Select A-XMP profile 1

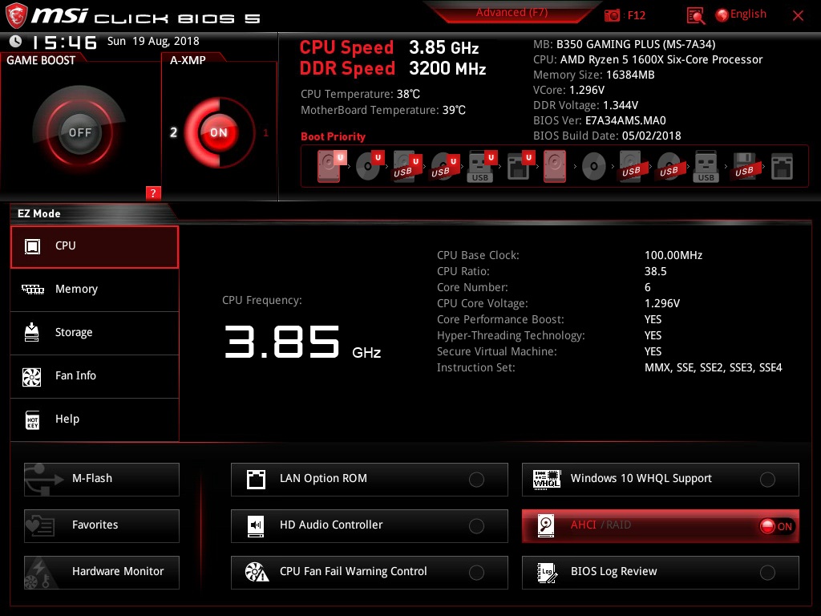(x=265, y=132)
